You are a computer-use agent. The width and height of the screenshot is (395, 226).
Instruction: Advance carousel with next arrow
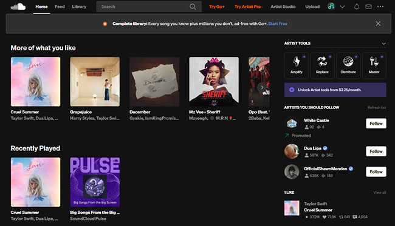click(262, 87)
